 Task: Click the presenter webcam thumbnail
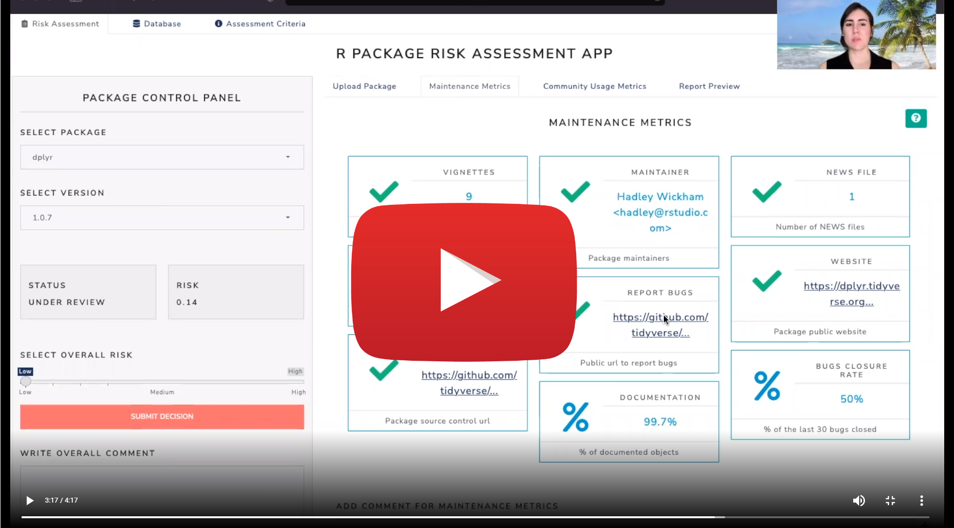(x=856, y=34)
